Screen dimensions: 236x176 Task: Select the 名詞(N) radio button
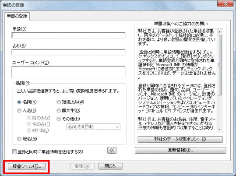click(x=19, y=102)
